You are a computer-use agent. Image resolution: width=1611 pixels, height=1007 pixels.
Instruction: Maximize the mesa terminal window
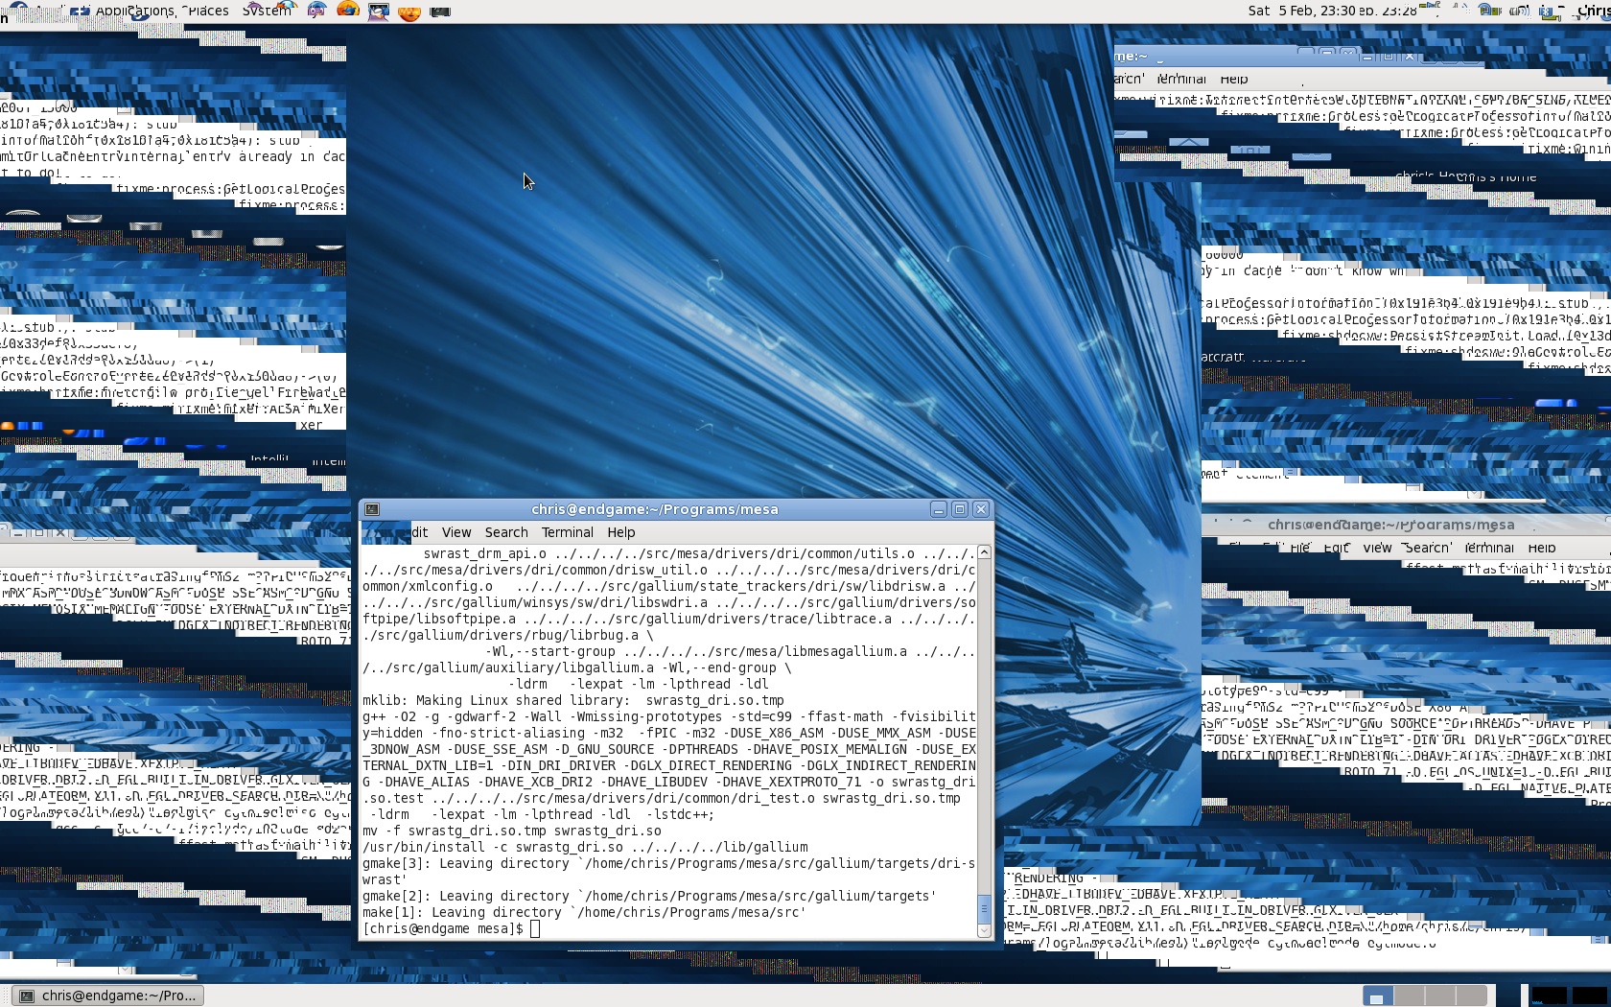(959, 509)
